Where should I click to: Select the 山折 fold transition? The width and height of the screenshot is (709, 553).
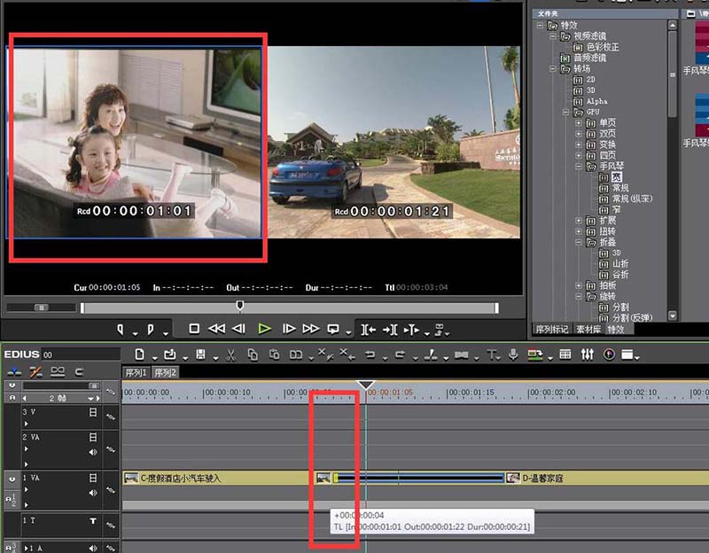coord(622,263)
